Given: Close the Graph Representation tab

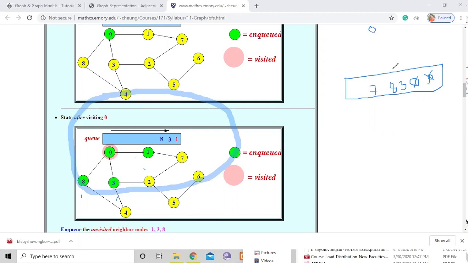Looking at the screenshot, I should tap(161, 6).
